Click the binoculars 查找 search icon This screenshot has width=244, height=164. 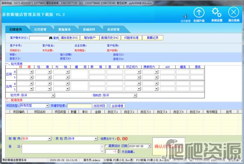pos(51,38)
